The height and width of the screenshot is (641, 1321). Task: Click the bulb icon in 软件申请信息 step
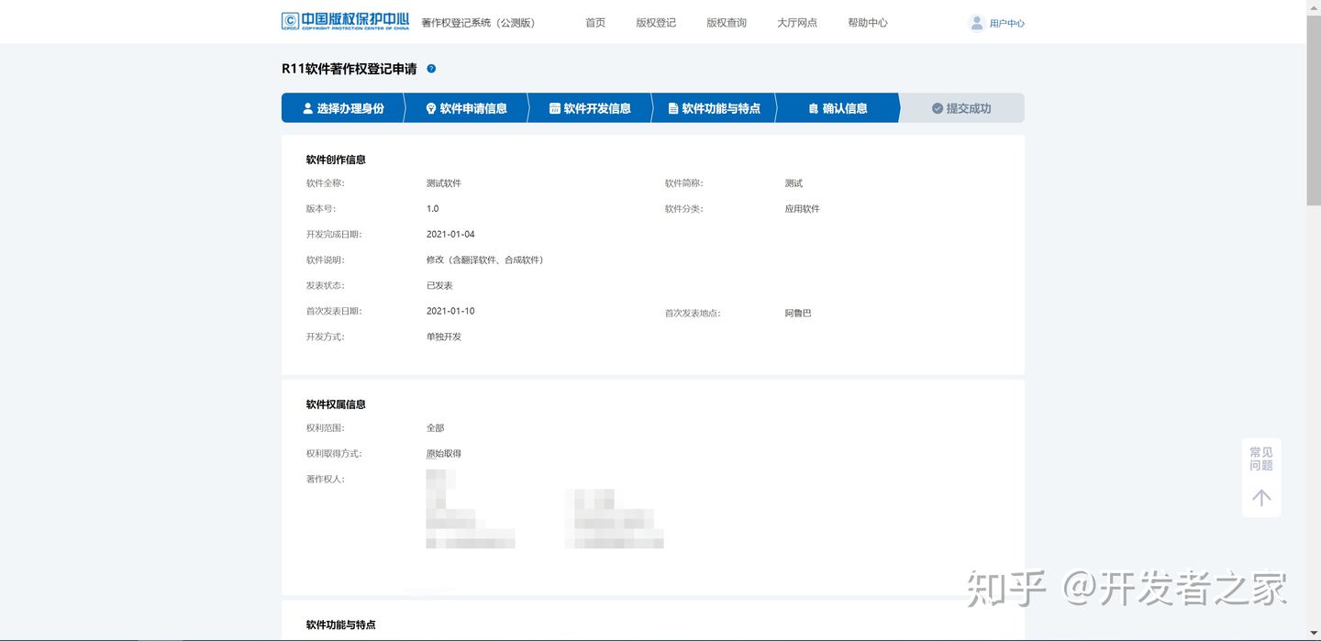pyautogui.click(x=431, y=108)
